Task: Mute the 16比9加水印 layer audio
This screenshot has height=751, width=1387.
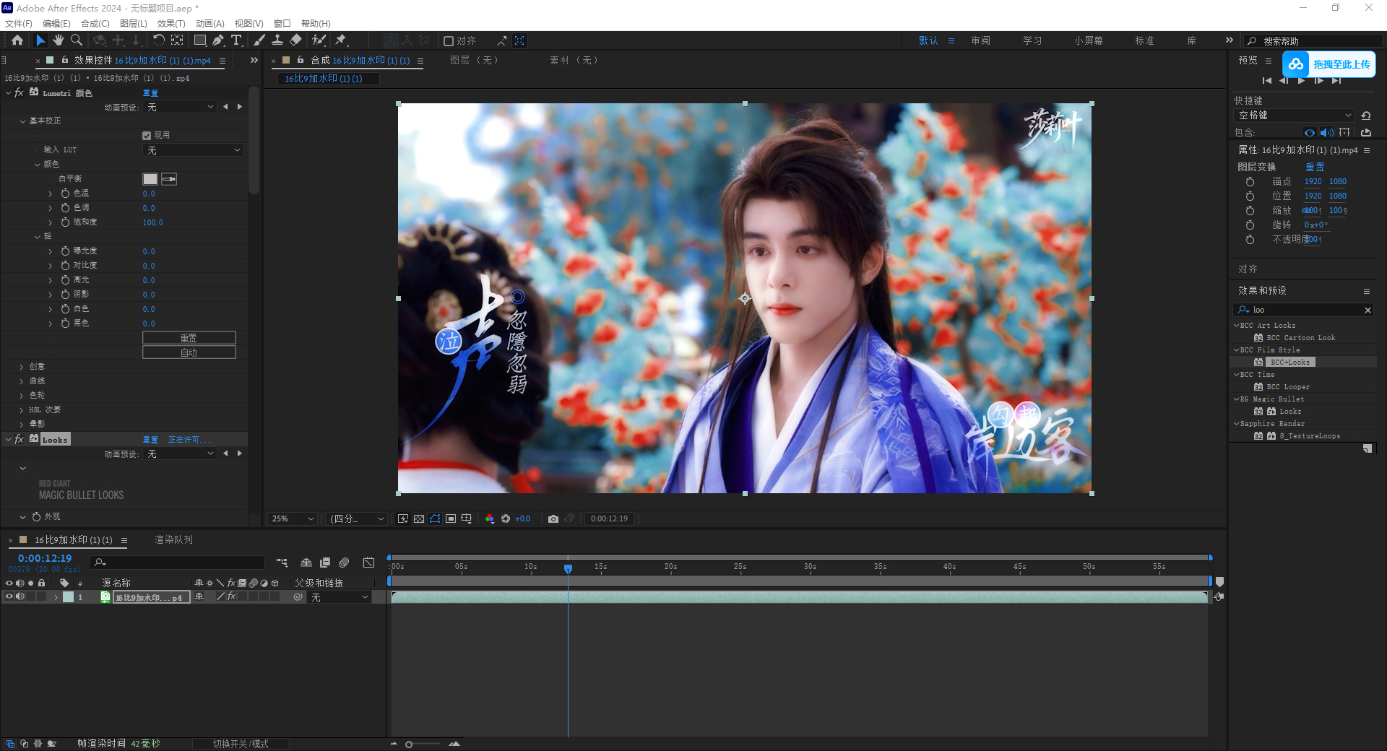Action: pos(20,596)
